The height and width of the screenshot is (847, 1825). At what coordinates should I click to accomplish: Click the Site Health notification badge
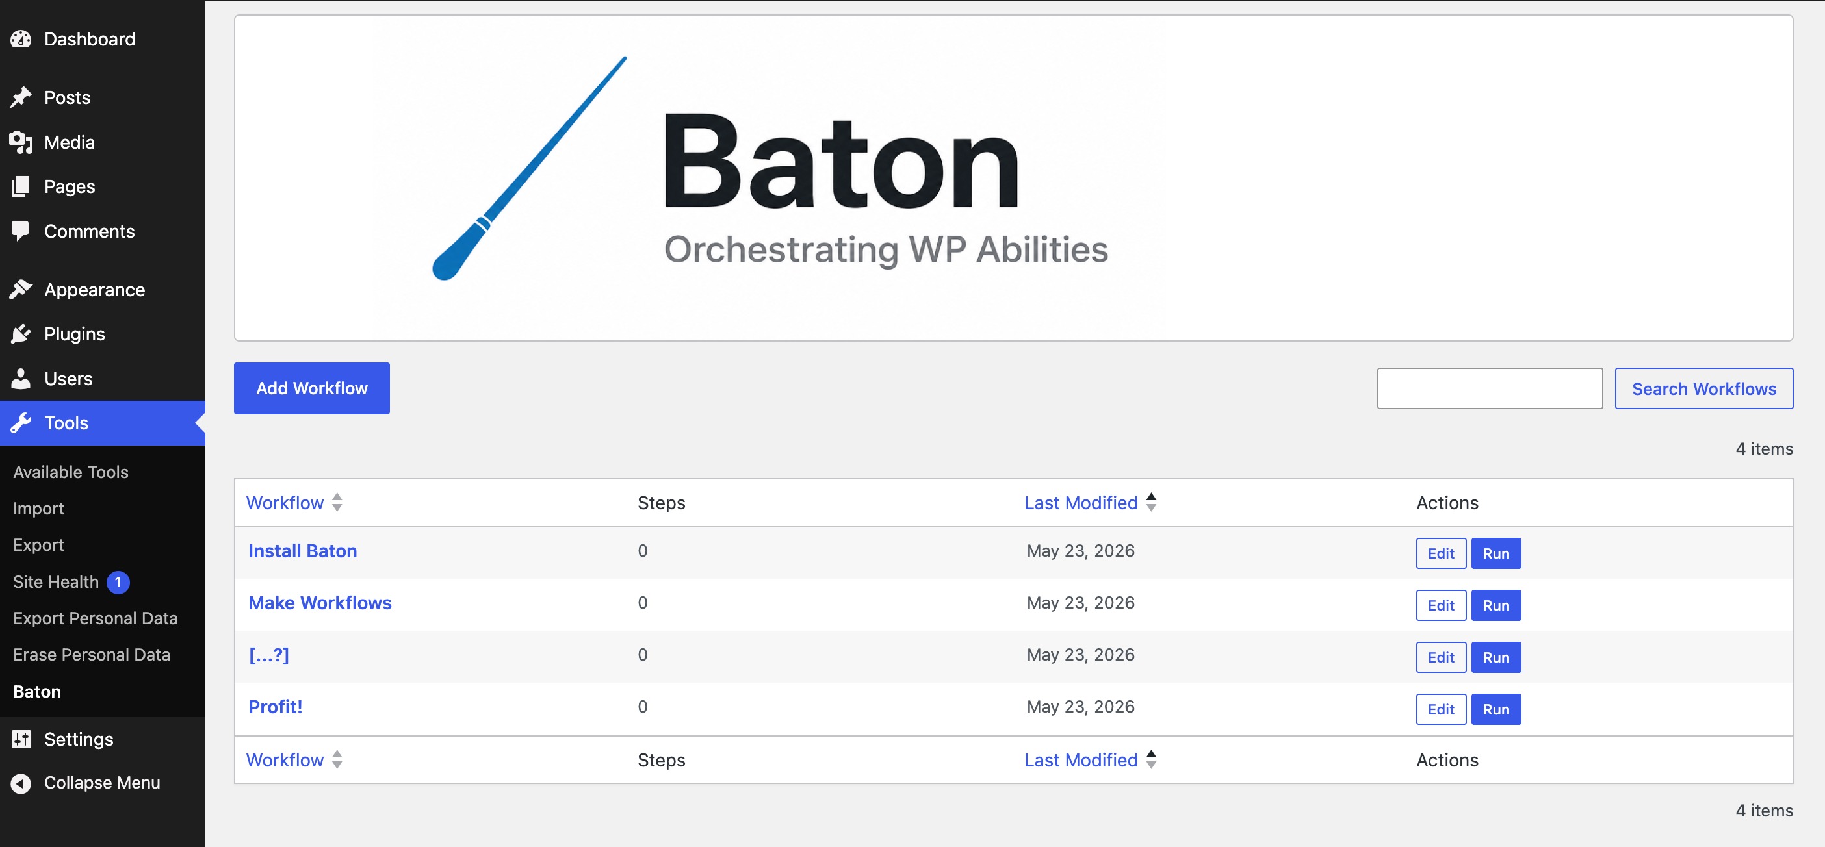point(118,582)
